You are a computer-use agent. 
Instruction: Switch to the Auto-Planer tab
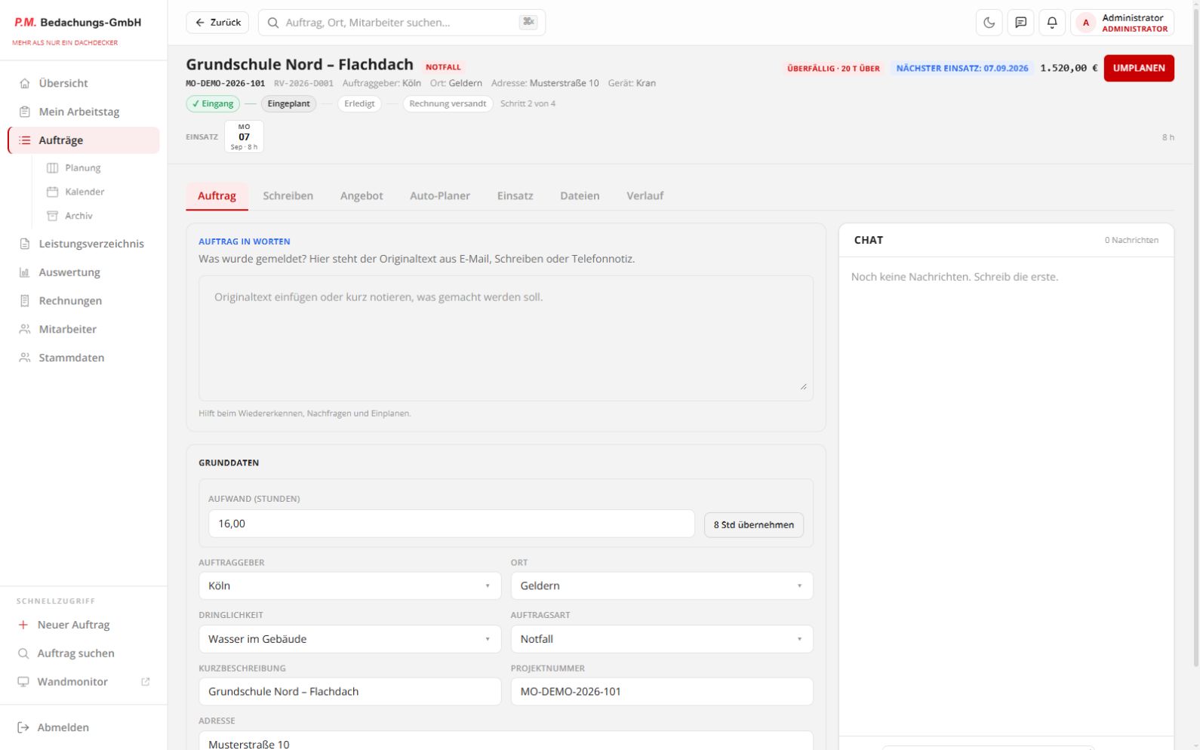[x=440, y=195]
